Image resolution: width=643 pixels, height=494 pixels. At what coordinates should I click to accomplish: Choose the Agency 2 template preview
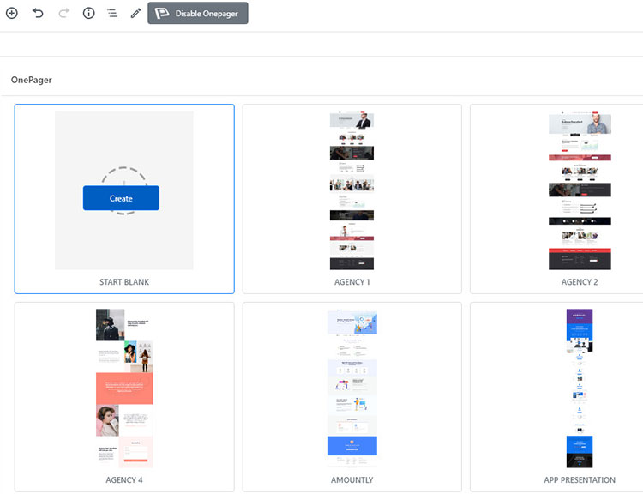[580, 190]
